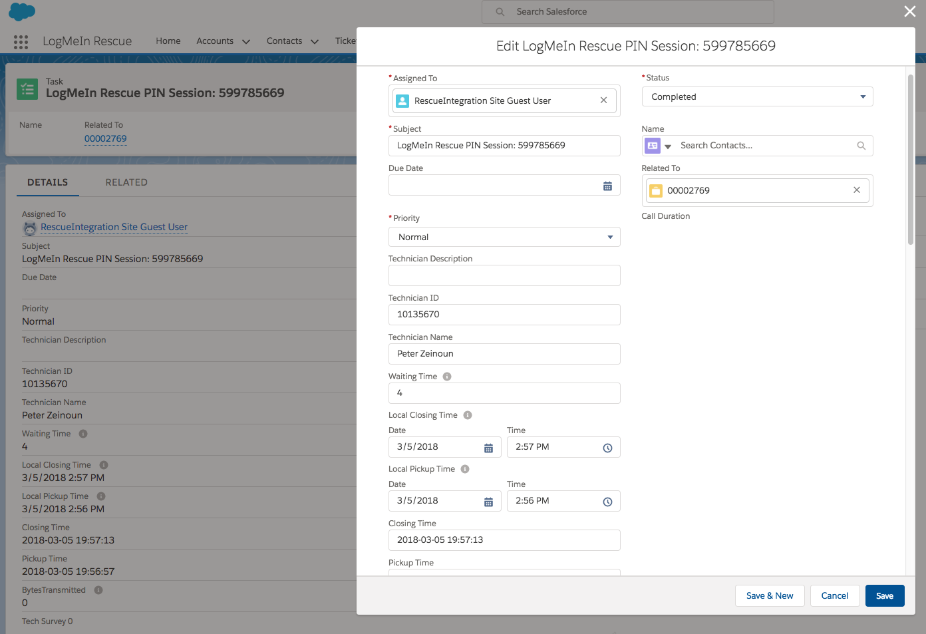Click the Pickup Time value 2018-03-05 19:56:57

[x=68, y=571]
